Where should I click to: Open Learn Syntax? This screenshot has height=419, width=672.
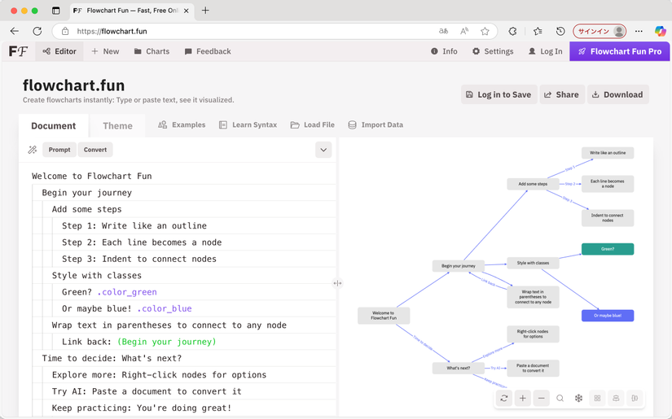click(x=248, y=125)
